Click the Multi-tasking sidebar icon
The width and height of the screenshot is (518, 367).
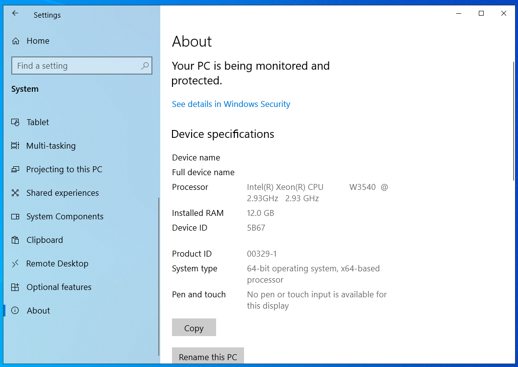tap(15, 146)
